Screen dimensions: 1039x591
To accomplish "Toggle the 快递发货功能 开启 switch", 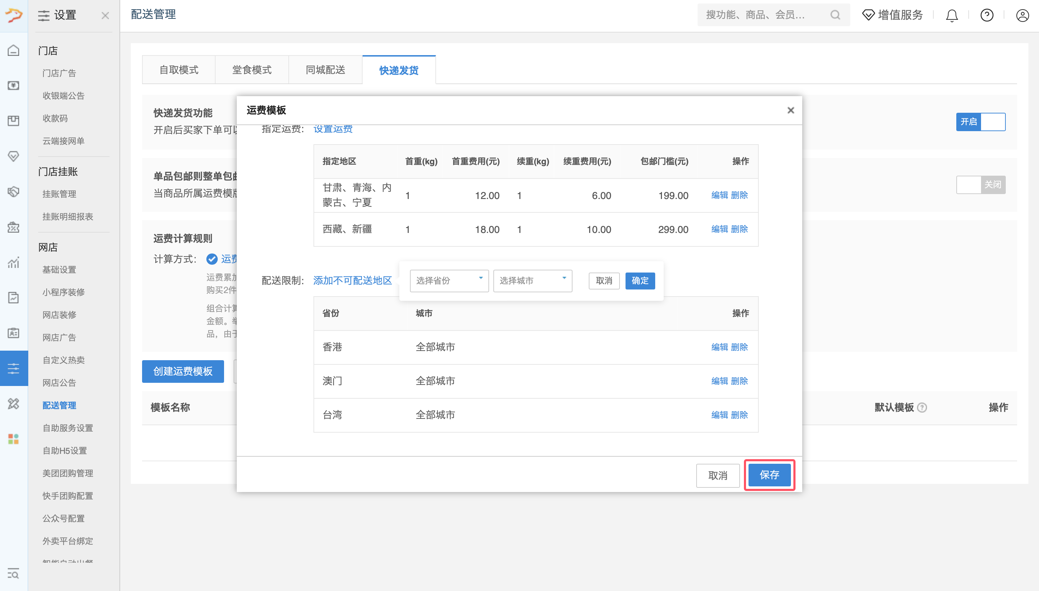I will tap(980, 122).
